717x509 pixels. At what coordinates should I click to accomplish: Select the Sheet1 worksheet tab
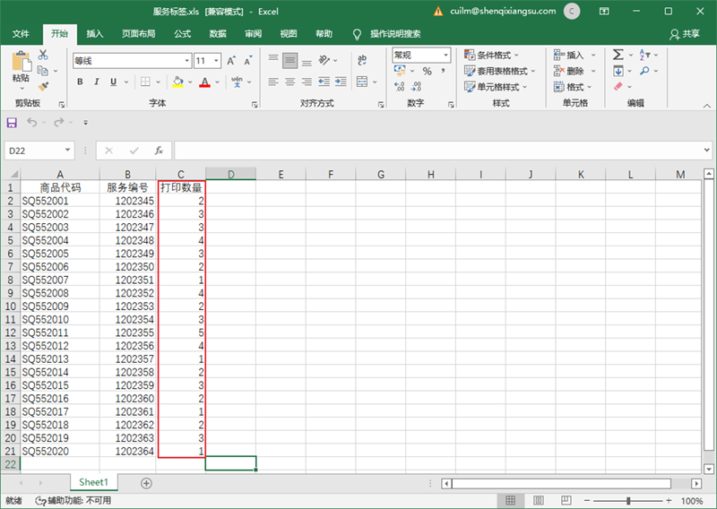94,483
